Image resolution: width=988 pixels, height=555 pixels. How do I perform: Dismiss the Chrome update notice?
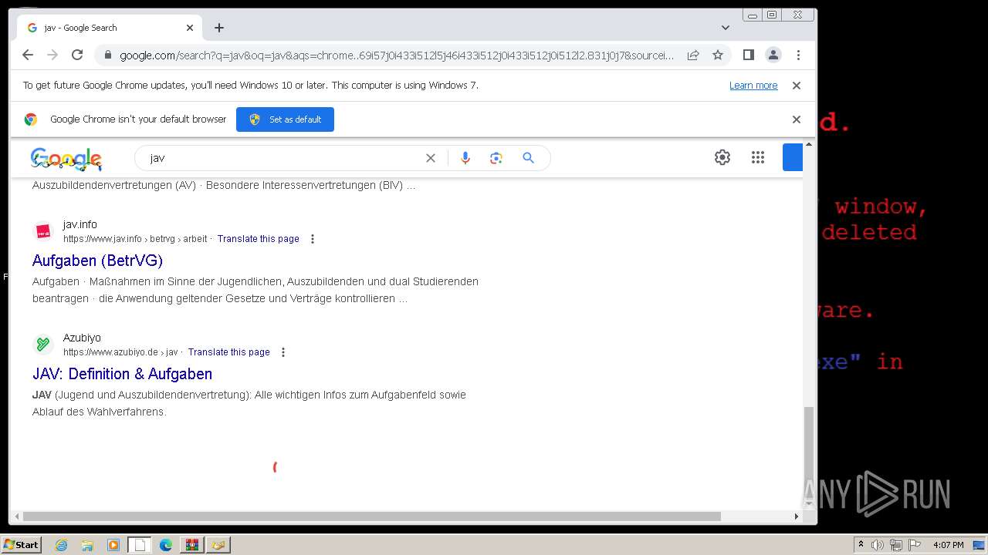[797, 86]
